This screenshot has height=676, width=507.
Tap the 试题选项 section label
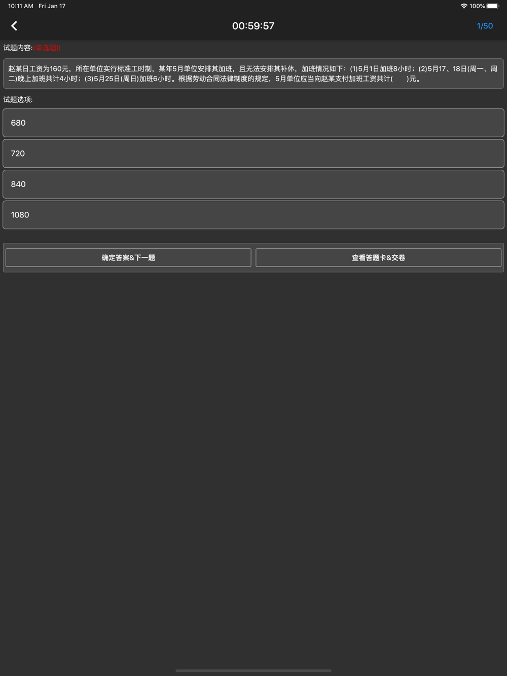coord(18,100)
